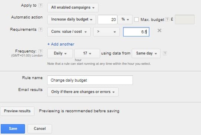Open the All enabled campaigns dropdown
Image resolution: width=201 pixels, height=135 pixels.
[73, 7]
